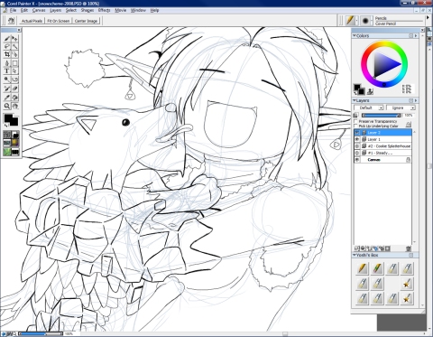Click the Fit On Screen button

pos(59,21)
